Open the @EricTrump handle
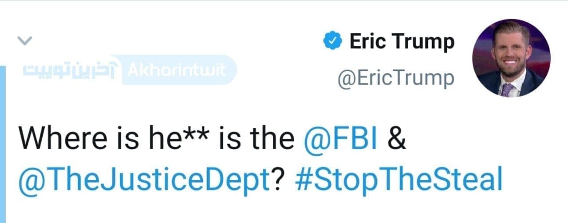This screenshot has height=223, width=568. 396,79
